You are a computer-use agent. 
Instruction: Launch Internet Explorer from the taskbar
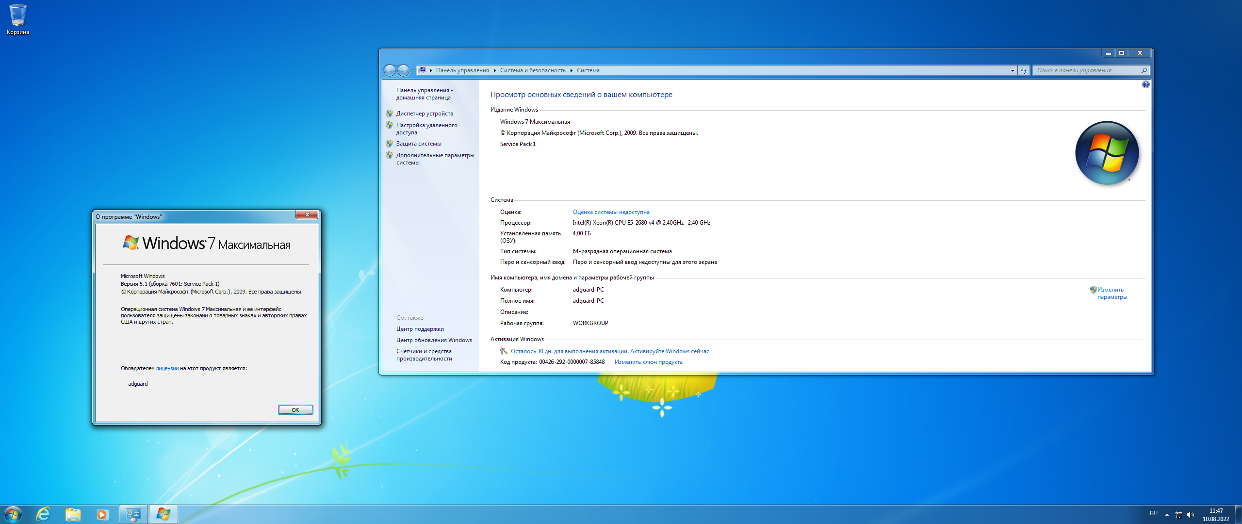44,514
